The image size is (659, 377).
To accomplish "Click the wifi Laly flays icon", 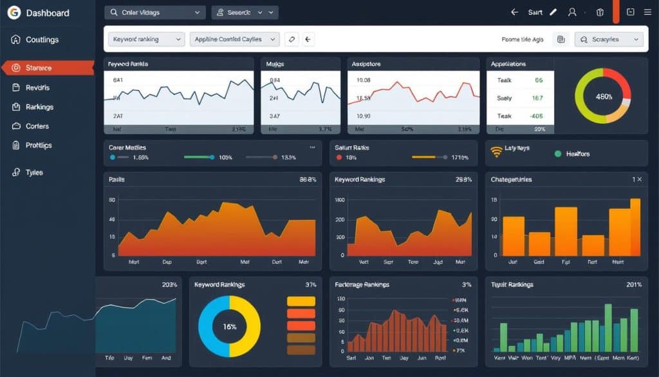I will tap(496, 151).
